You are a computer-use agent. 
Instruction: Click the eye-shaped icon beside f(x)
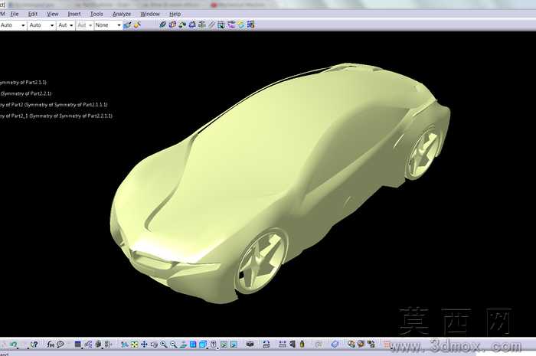pyautogui.click(x=60, y=345)
